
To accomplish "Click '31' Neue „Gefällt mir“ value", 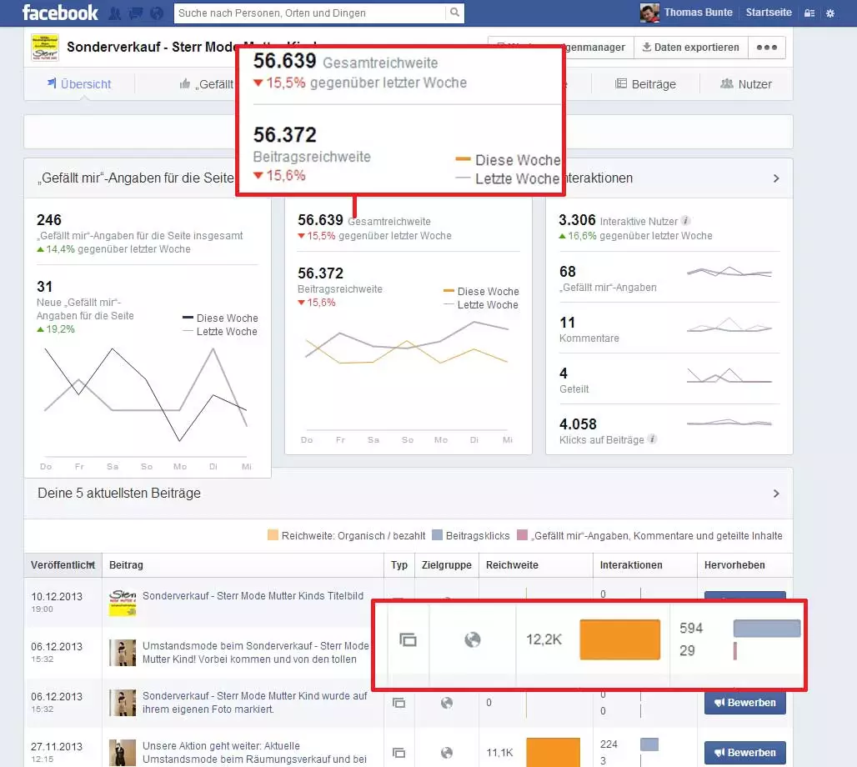I will [44, 287].
